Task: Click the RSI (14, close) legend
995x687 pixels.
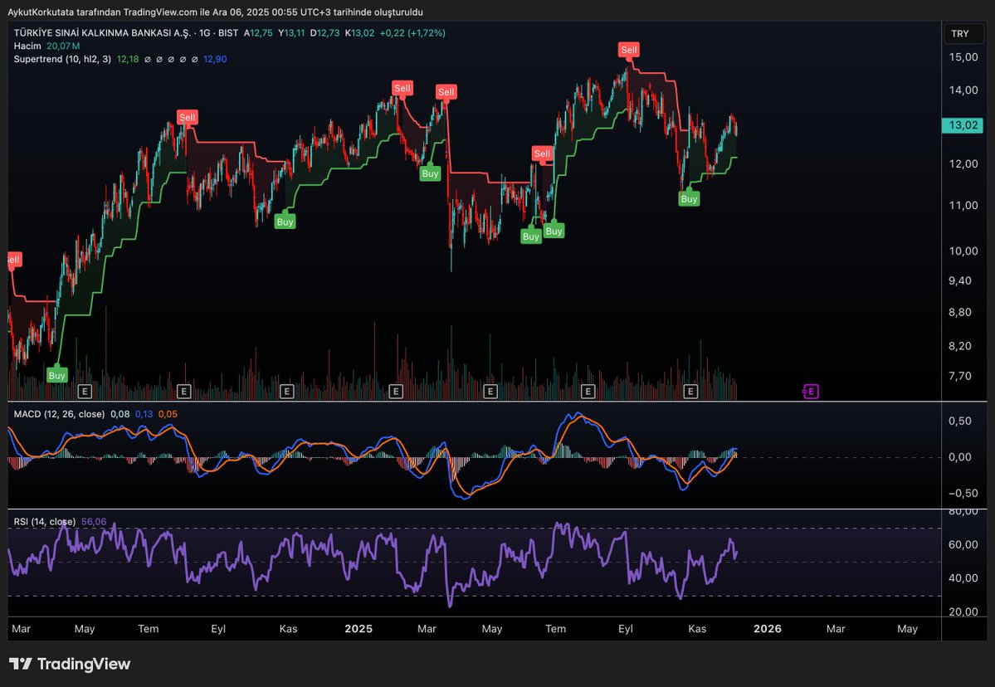Action: (x=45, y=521)
